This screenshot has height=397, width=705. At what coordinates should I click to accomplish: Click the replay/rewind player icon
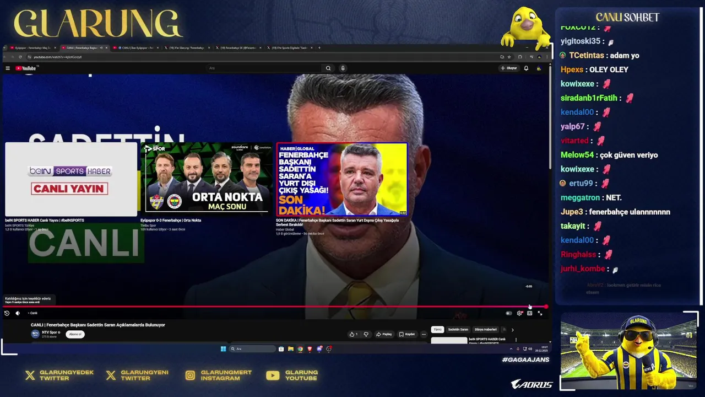(7, 313)
